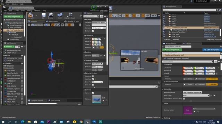Toggle visibility of PICK_AK2 in World Outliner
This screenshot has height=124, width=222.
(164, 34)
